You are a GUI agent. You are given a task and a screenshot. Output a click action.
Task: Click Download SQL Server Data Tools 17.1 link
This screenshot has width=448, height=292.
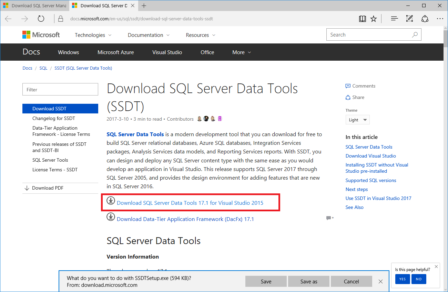190,203
